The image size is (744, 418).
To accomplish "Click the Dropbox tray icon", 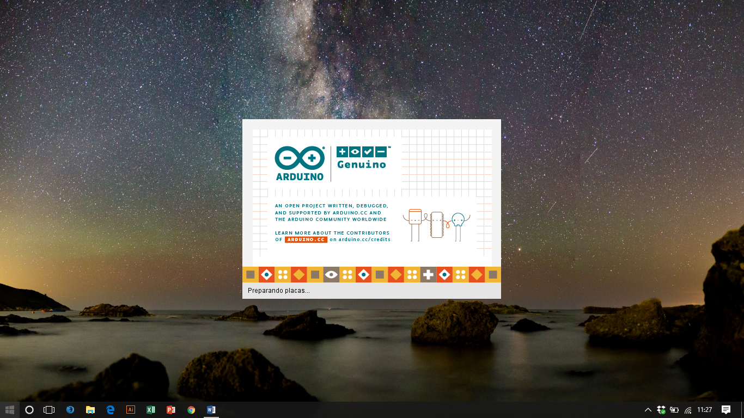I will [661, 410].
